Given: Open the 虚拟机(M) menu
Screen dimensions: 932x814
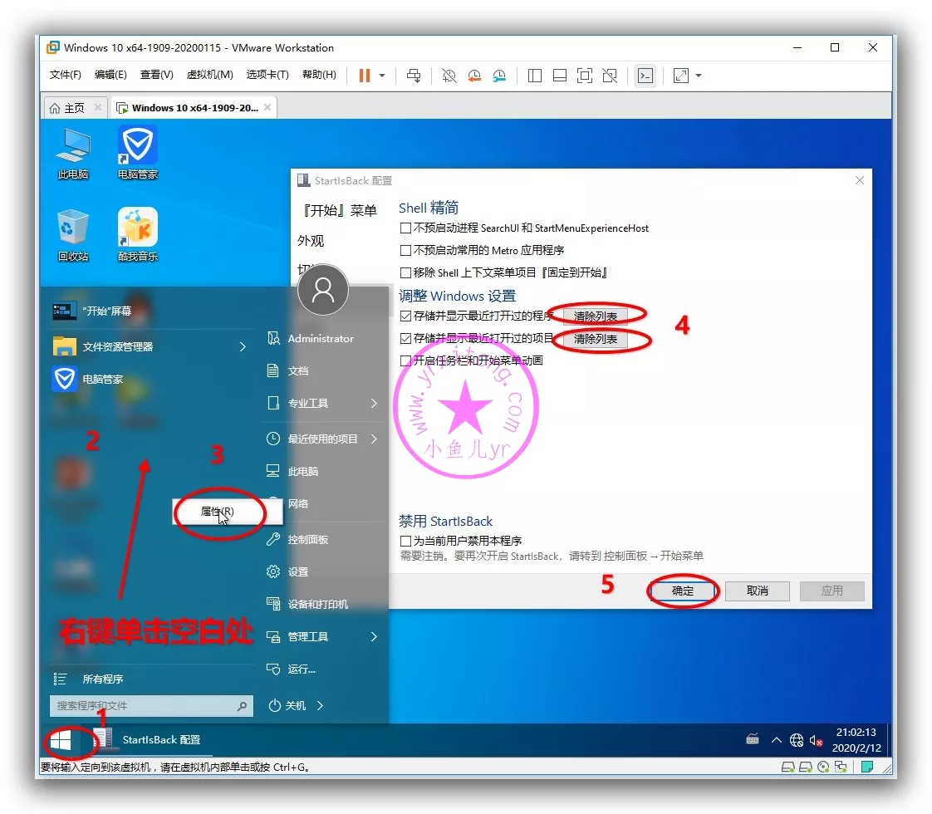Looking at the screenshot, I should pos(209,75).
